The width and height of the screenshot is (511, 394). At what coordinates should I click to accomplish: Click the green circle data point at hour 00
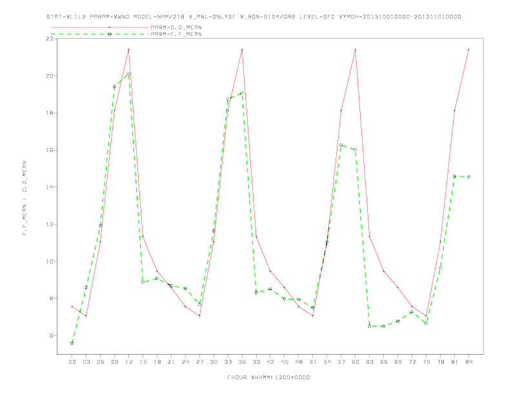tap(72, 343)
